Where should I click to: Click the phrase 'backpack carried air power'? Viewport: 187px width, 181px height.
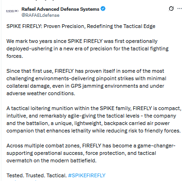coord(137,123)
